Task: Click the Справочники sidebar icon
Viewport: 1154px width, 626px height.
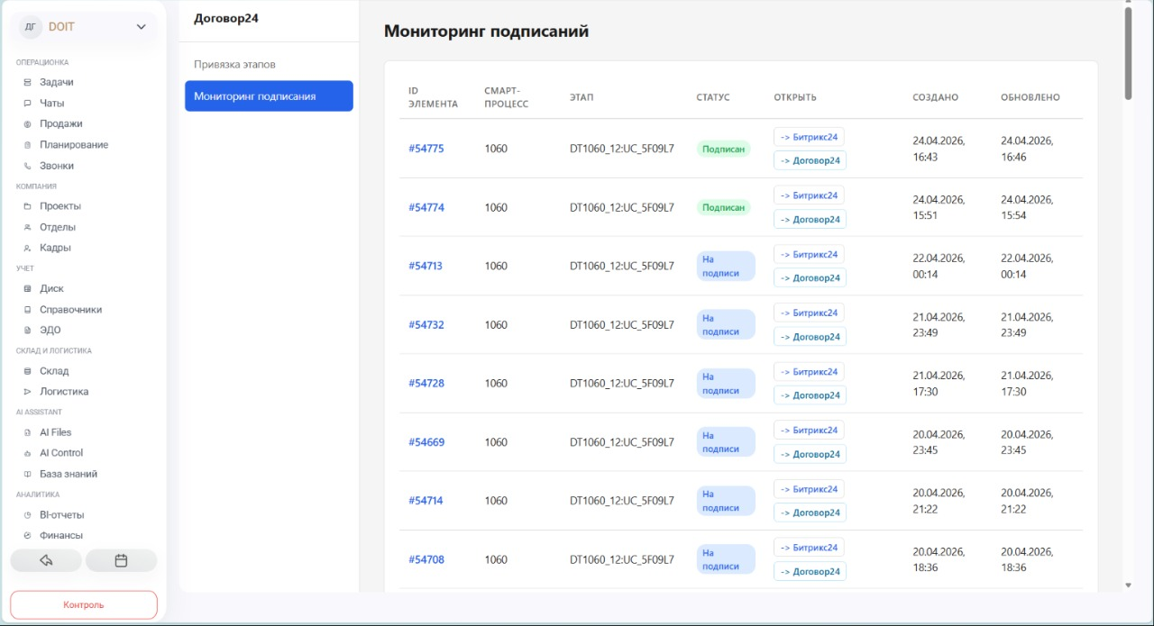Action: (x=27, y=309)
